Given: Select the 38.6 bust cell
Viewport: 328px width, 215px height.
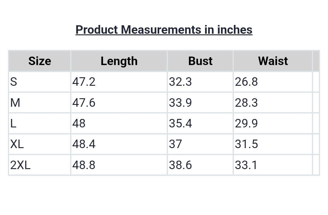Looking at the screenshot, I should (x=200, y=165).
